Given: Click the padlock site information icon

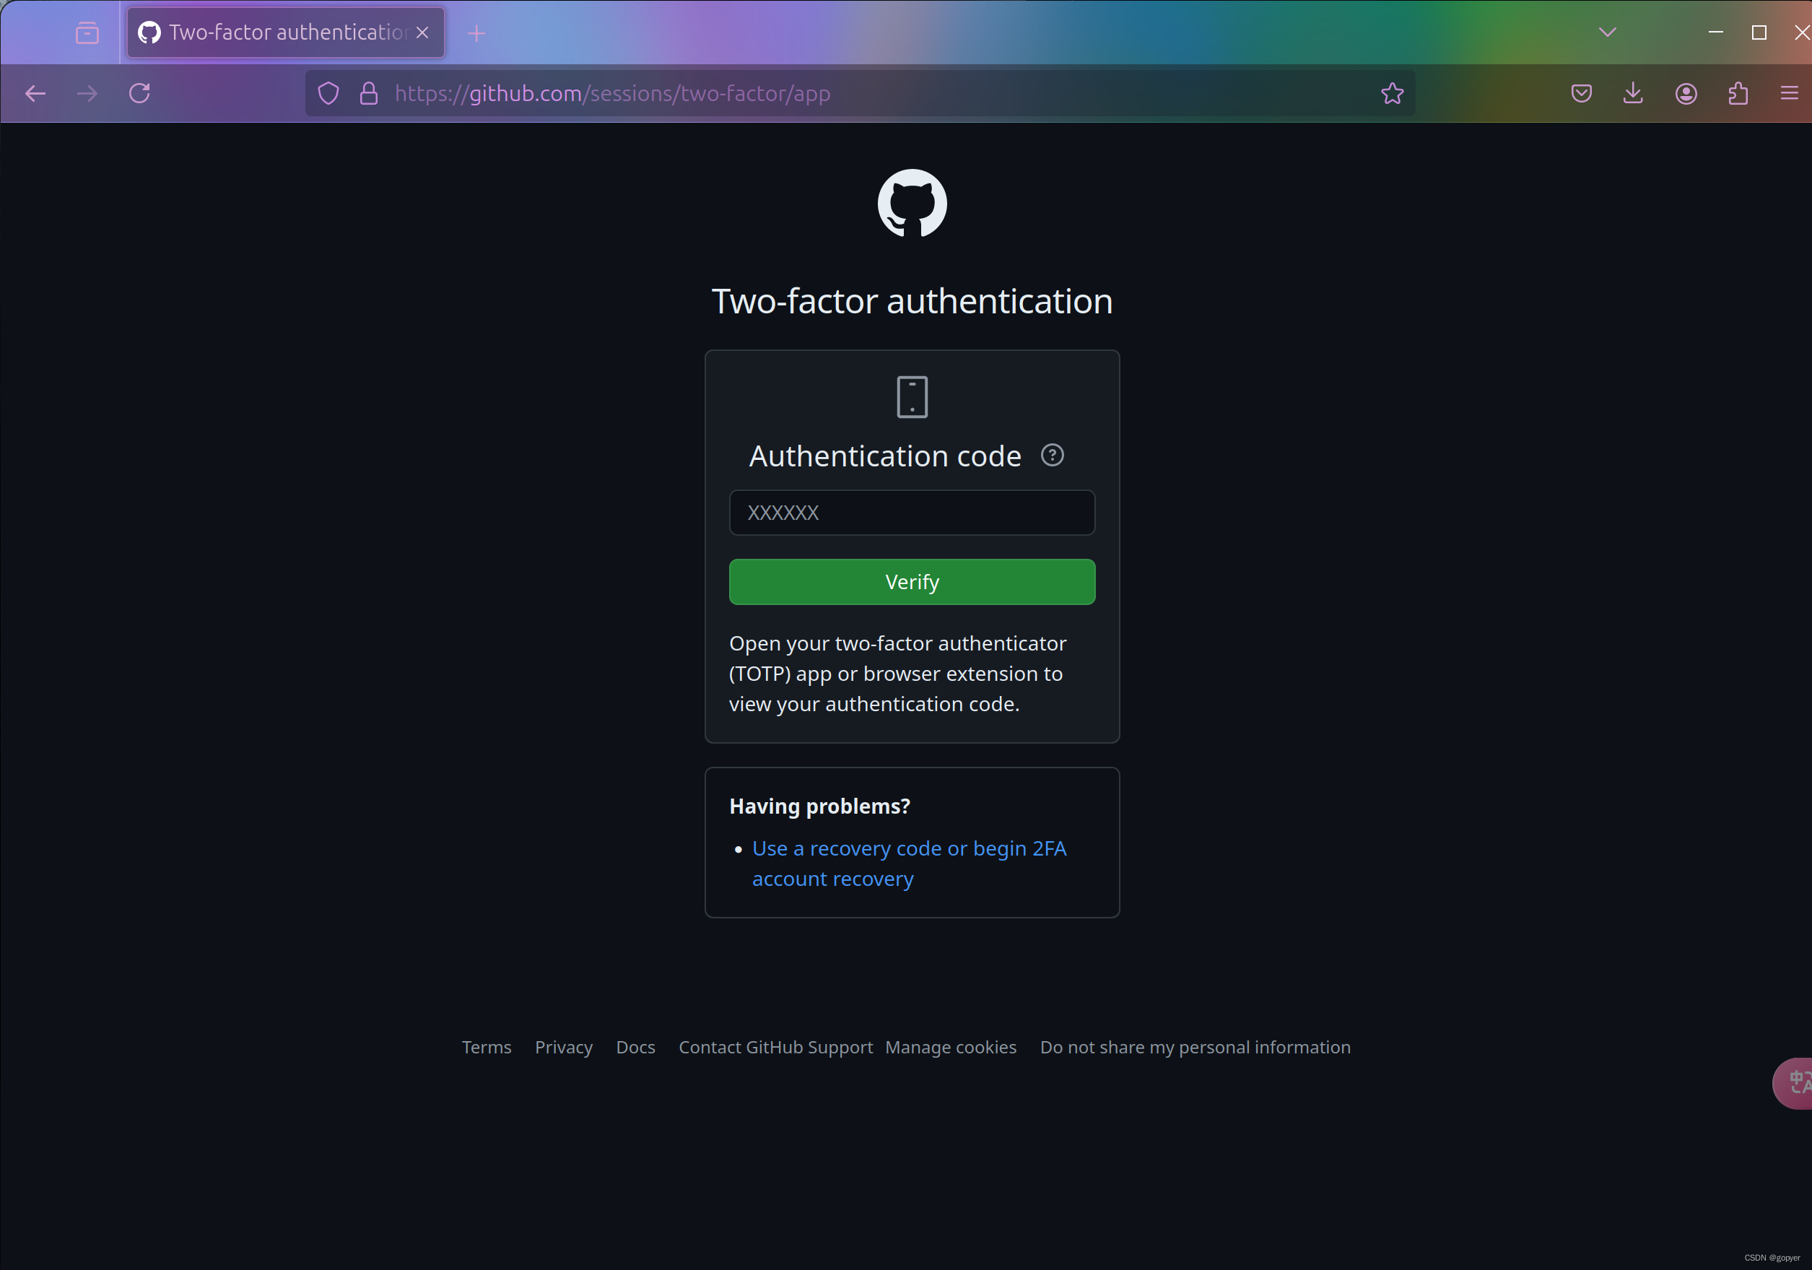Looking at the screenshot, I should 369,93.
